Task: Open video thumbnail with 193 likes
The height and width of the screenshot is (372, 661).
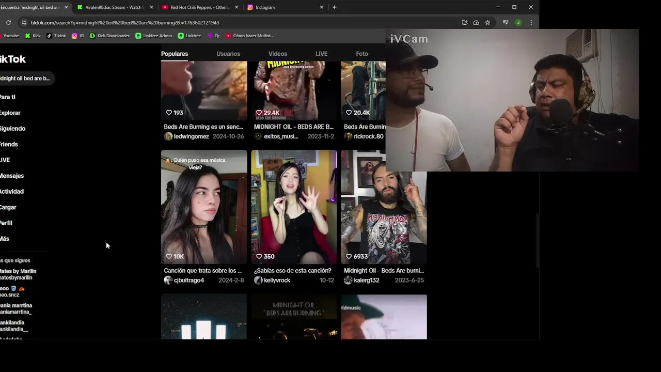Action: coord(204,90)
